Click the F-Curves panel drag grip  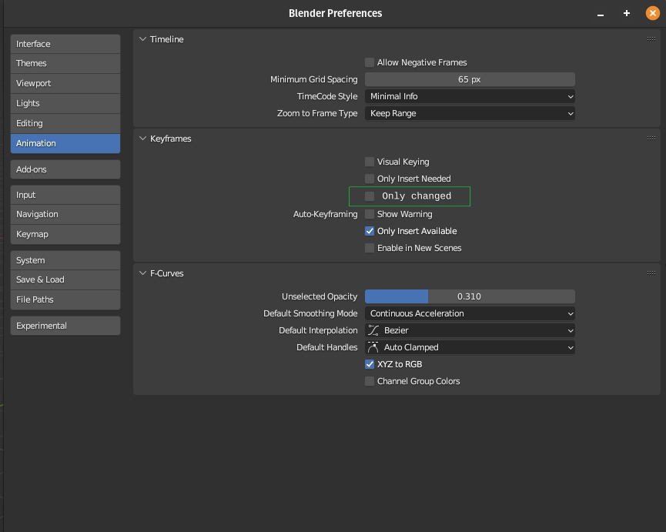(x=651, y=273)
